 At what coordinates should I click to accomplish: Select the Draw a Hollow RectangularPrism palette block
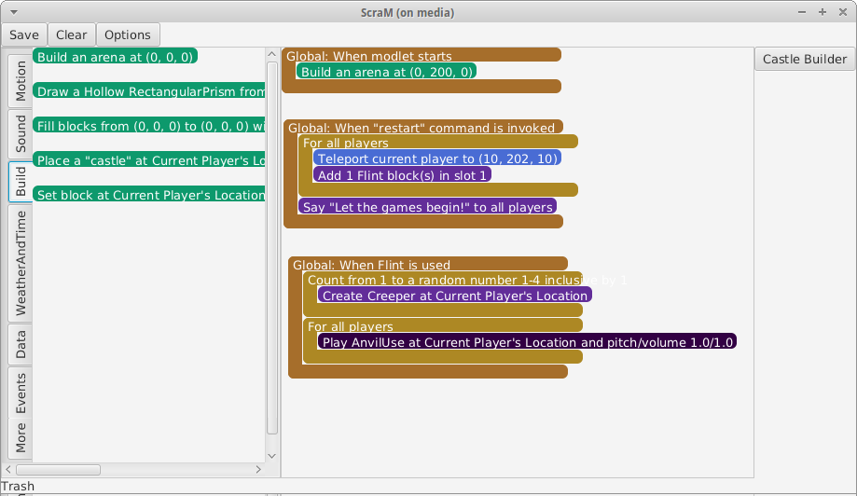pyautogui.click(x=149, y=90)
